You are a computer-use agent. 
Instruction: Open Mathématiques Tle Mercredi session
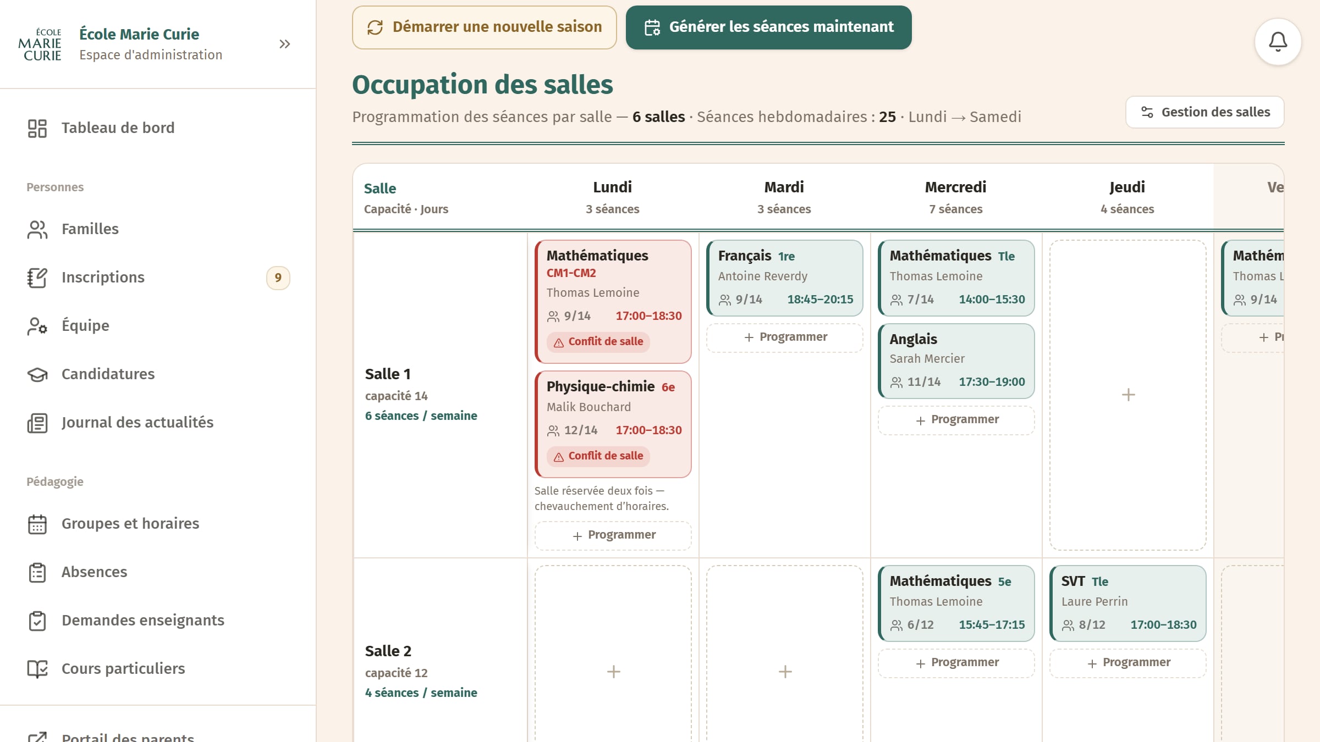(956, 278)
